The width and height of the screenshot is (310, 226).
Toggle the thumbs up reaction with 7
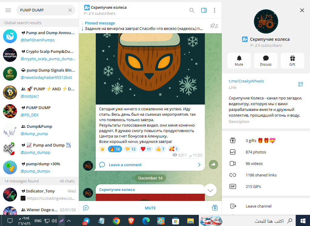point(160,149)
